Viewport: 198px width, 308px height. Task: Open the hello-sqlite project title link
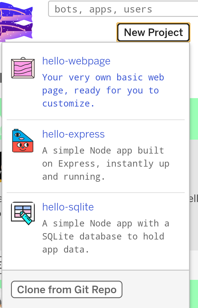(68, 207)
